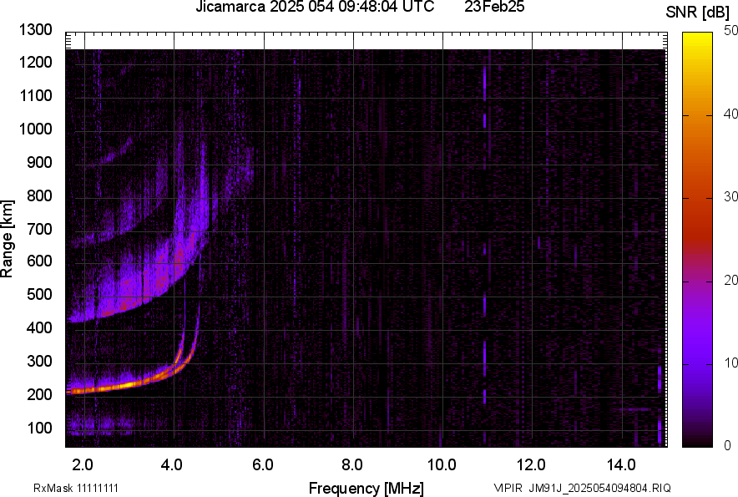Image resolution: width=738 pixels, height=497 pixels.
Task: Click the Jicamarca timestamp title text
Action: 315,7
